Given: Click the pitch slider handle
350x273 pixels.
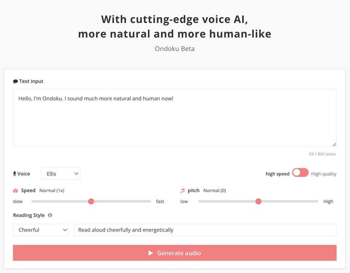Looking at the screenshot, I should point(258,202).
